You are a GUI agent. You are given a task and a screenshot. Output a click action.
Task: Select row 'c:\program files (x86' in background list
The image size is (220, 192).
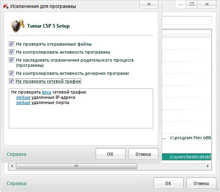pyautogui.click(x=186, y=138)
